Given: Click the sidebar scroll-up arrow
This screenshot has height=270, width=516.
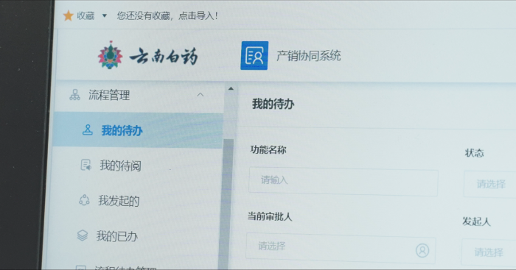Looking at the screenshot, I should click(x=231, y=89).
